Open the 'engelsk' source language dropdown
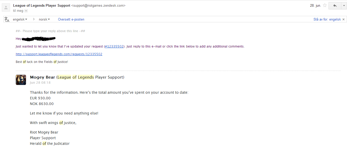 click(x=20, y=20)
